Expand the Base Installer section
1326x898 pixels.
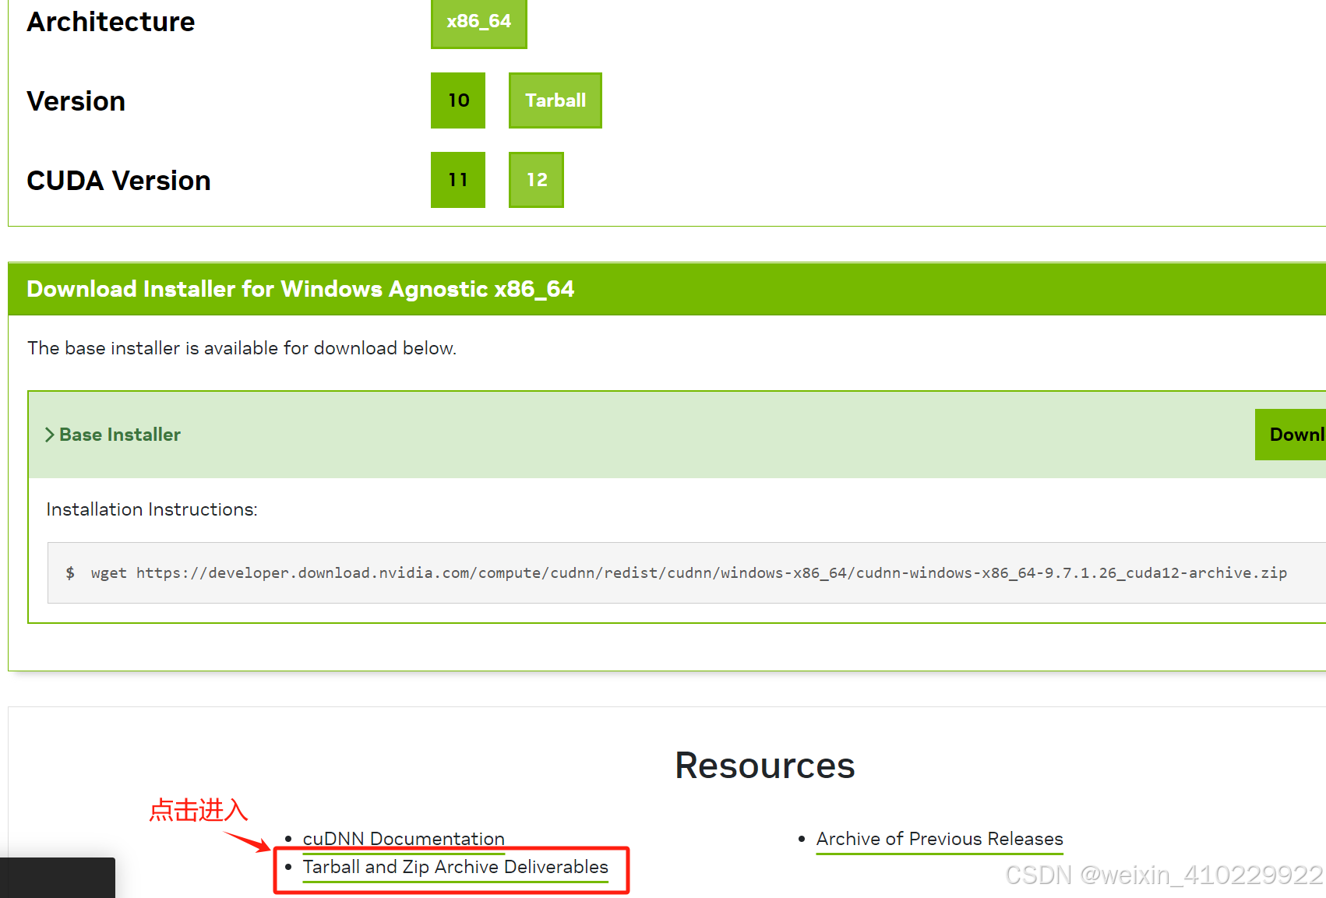click(119, 434)
